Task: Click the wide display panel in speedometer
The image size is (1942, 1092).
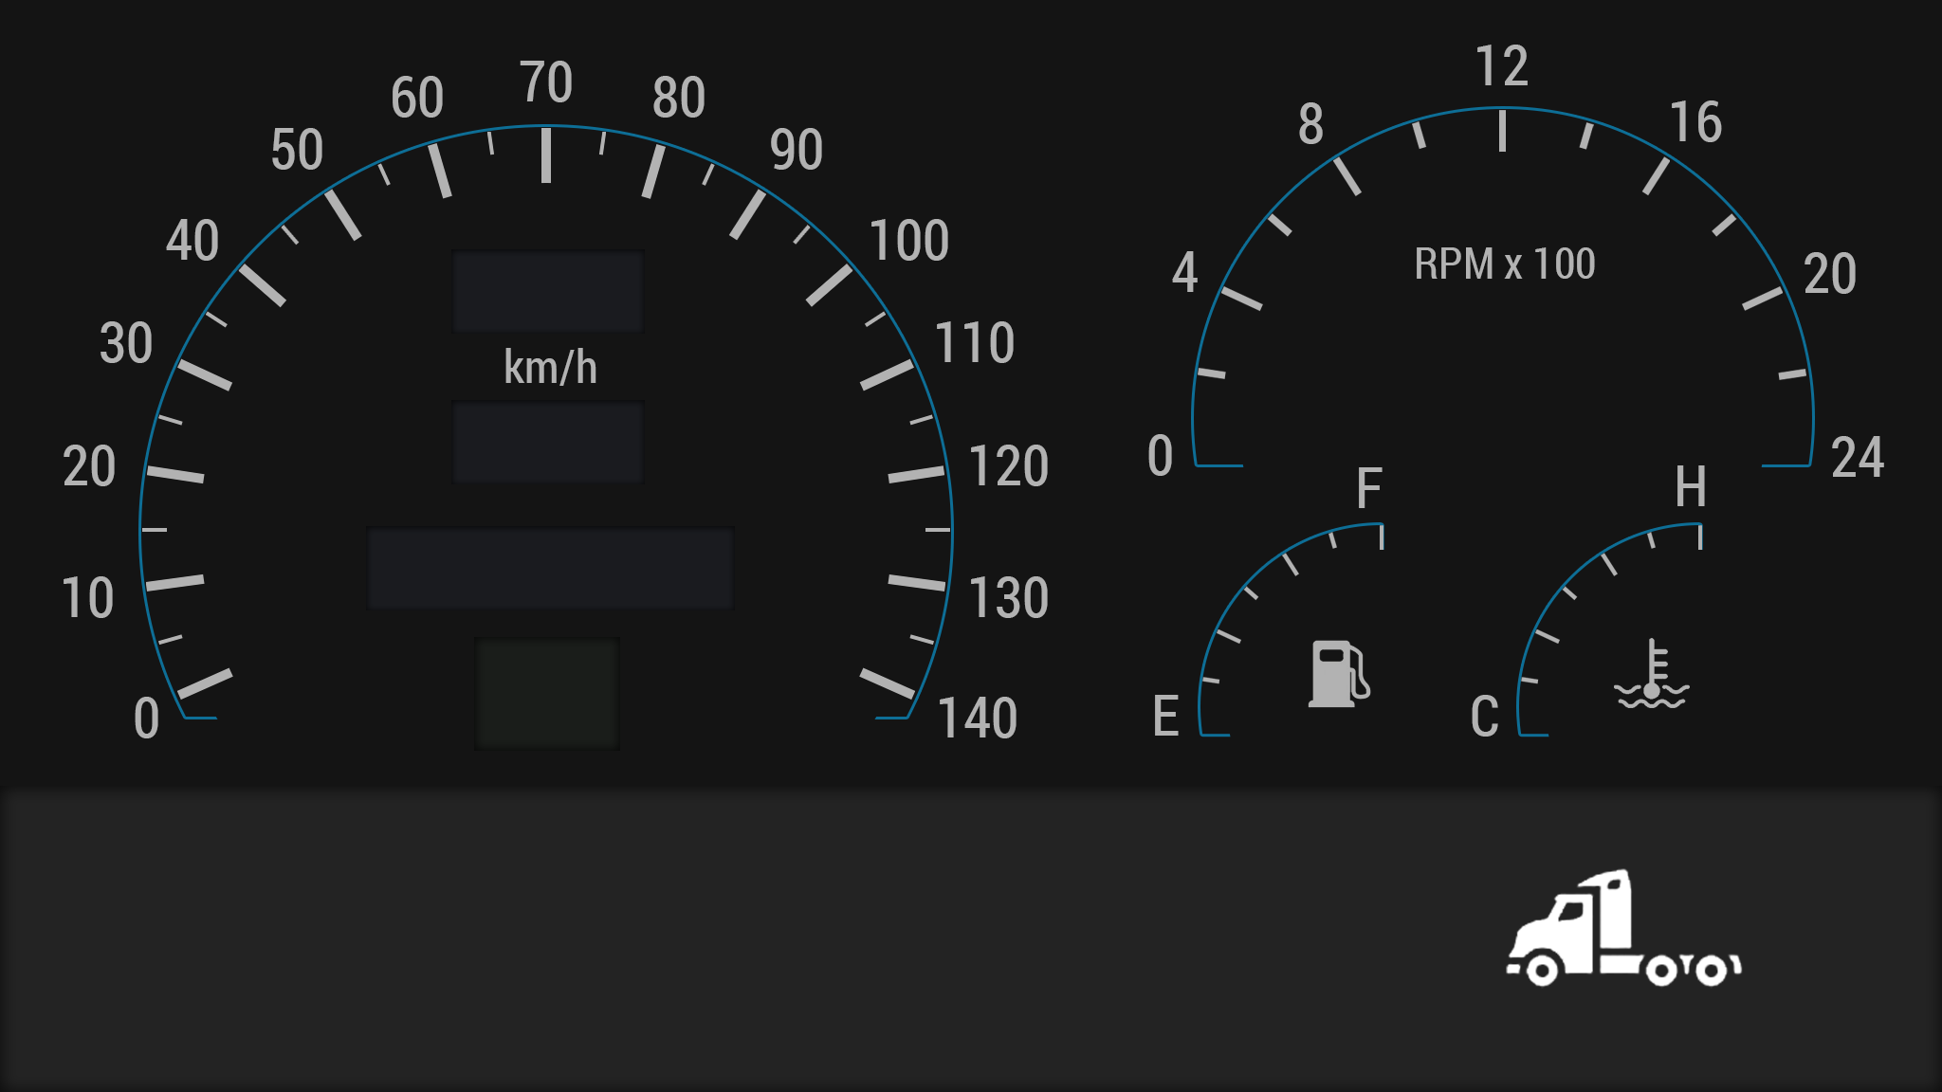Action: [550, 568]
